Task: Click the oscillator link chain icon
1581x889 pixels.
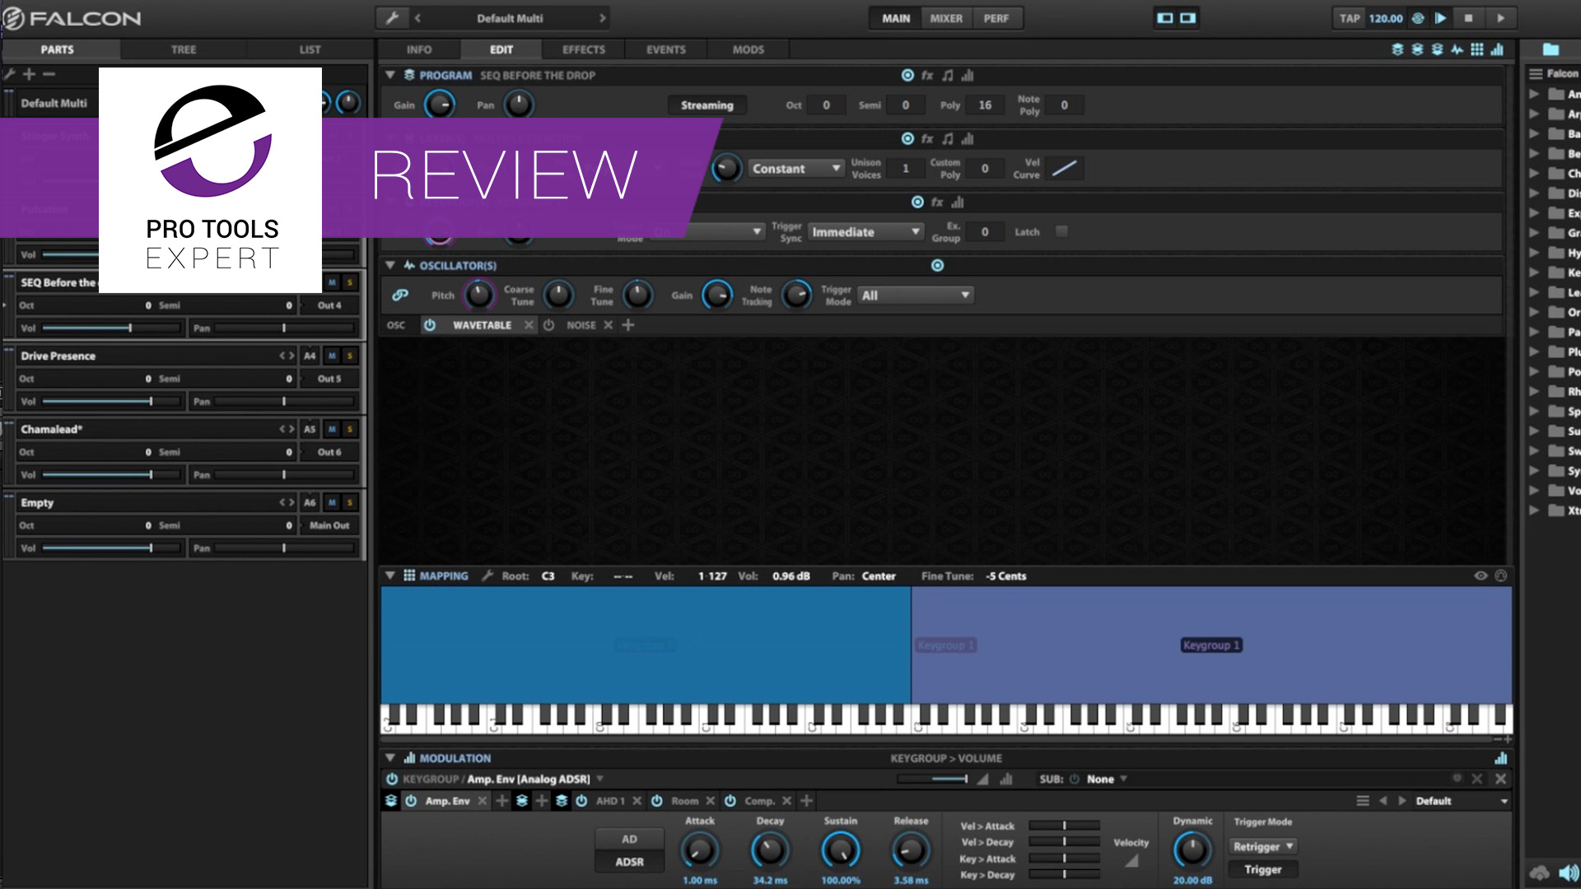Action: coord(400,295)
